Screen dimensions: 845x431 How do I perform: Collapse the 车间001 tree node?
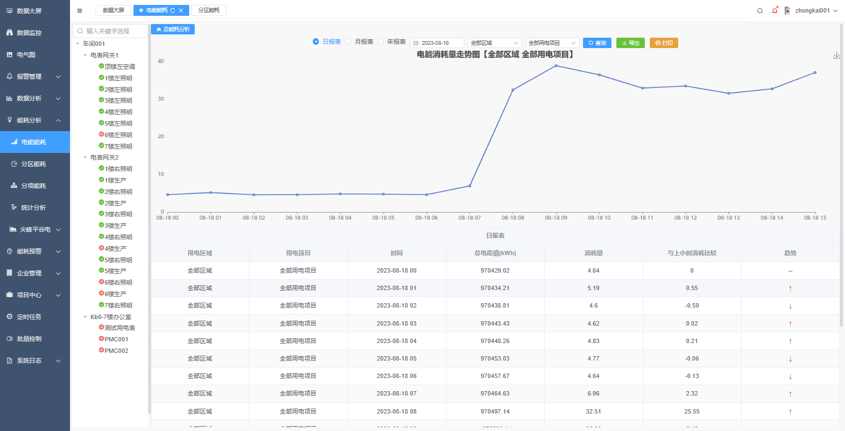pyautogui.click(x=78, y=44)
